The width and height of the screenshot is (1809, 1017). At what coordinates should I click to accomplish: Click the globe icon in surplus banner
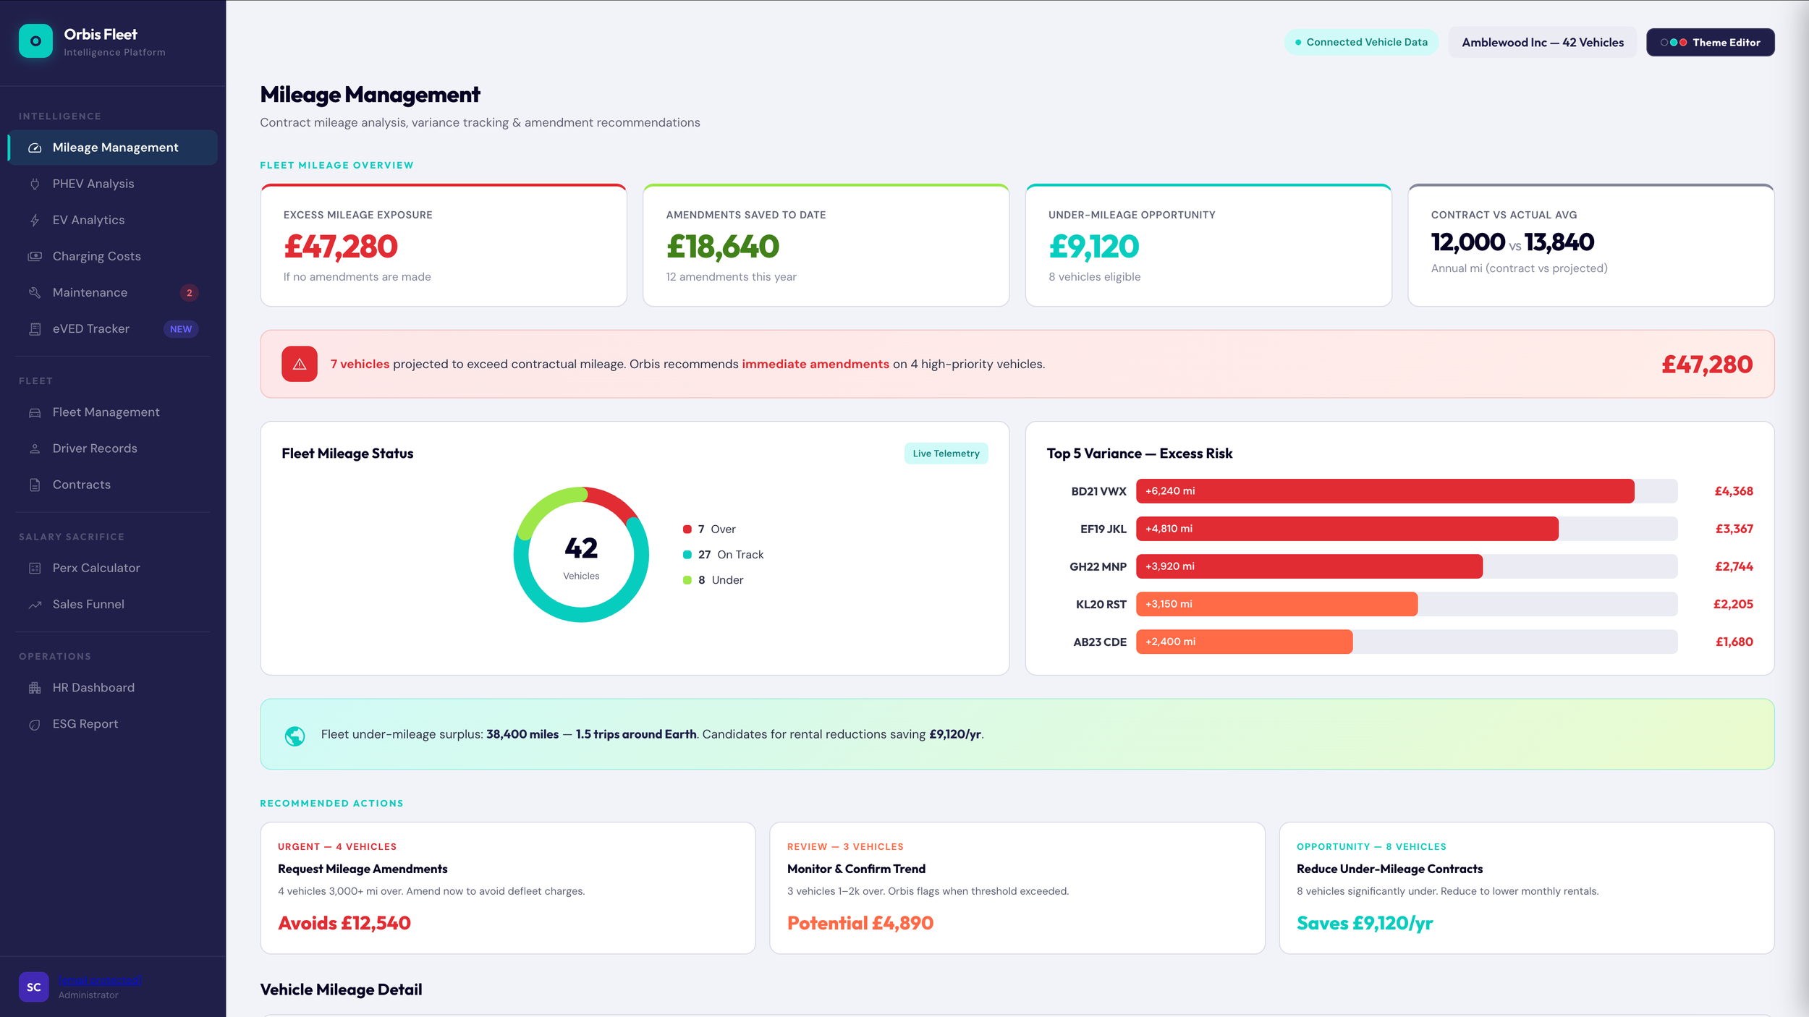(295, 736)
